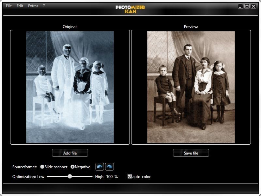
Task: Rotate the image left with the counterclockwise icon
Action: (100, 167)
